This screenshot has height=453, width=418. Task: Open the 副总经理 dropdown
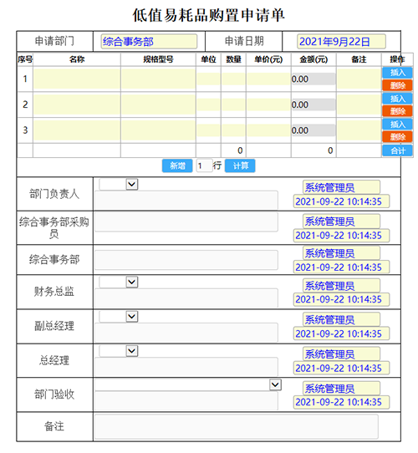click(119, 317)
